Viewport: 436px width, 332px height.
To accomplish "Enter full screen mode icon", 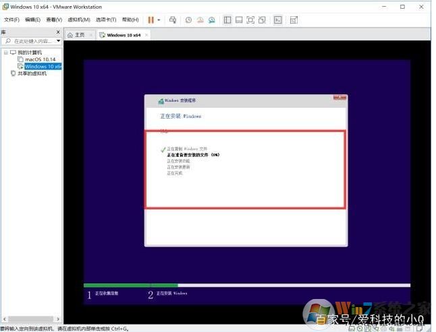I will (250, 20).
